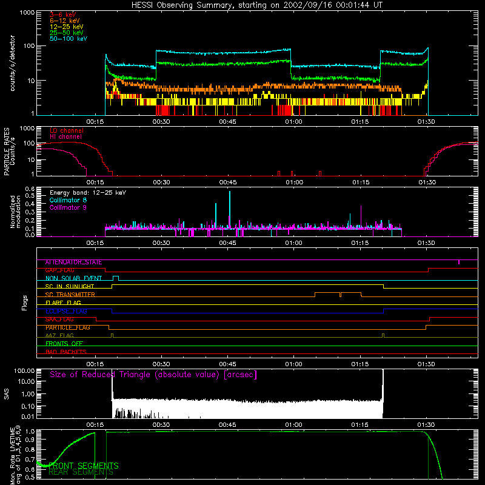Click the 100.00 tick on SAS plot
Screen dimensions: 485x485
click(24, 371)
